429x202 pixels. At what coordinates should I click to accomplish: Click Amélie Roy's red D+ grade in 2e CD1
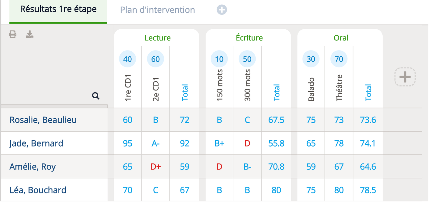pyautogui.click(x=155, y=167)
